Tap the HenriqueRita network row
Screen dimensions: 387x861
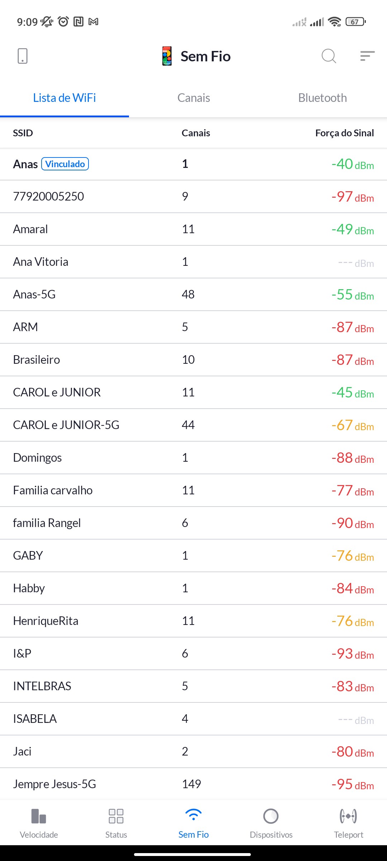(x=193, y=621)
